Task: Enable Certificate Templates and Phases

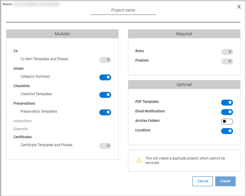Action: click(x=105, y=146)
